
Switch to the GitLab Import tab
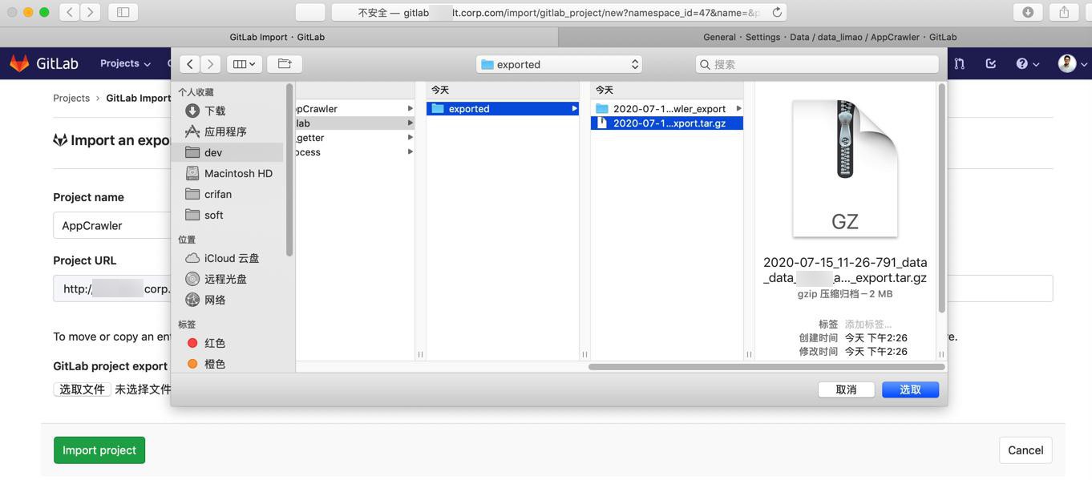tap(277, 37)
